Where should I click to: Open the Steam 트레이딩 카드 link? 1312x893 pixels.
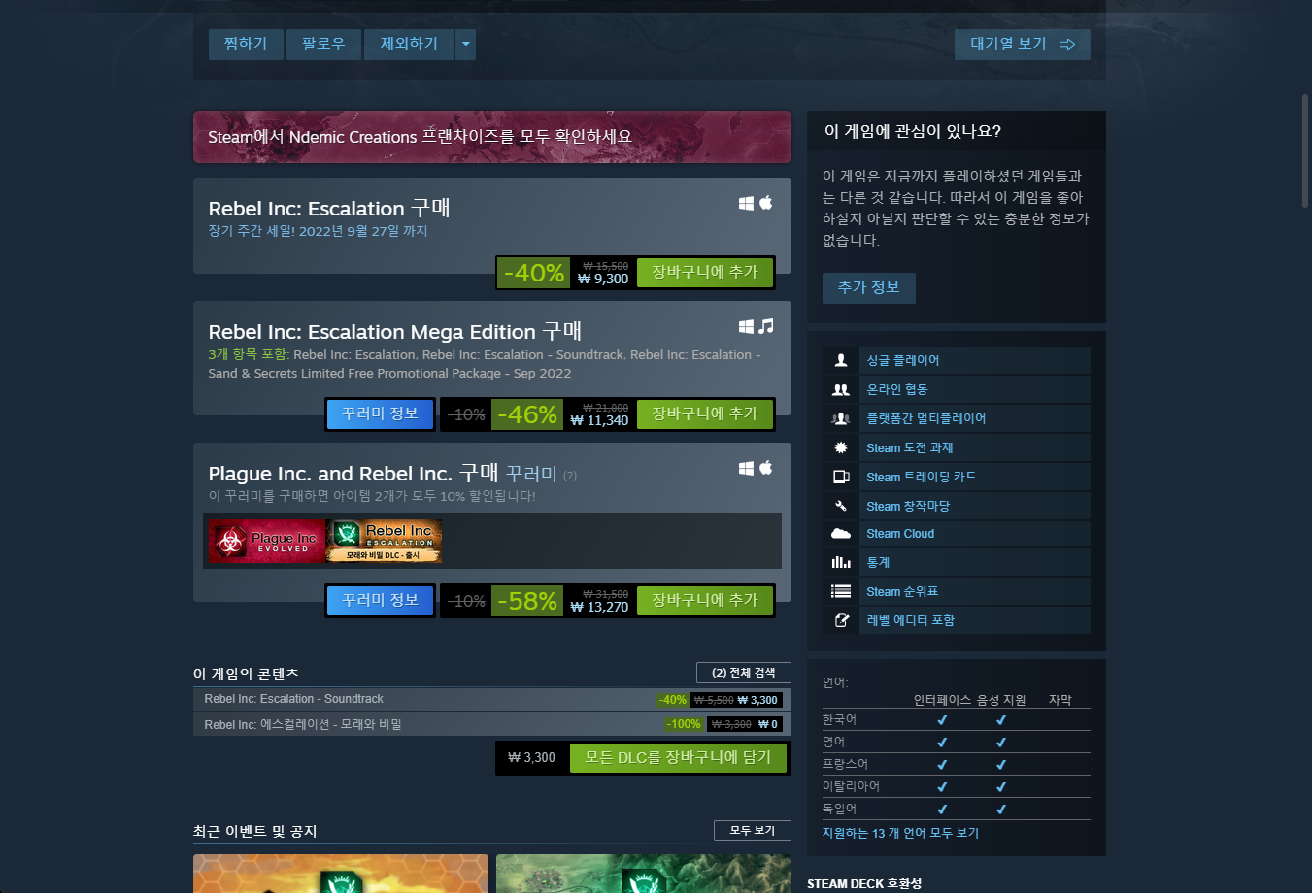point(922,477)
